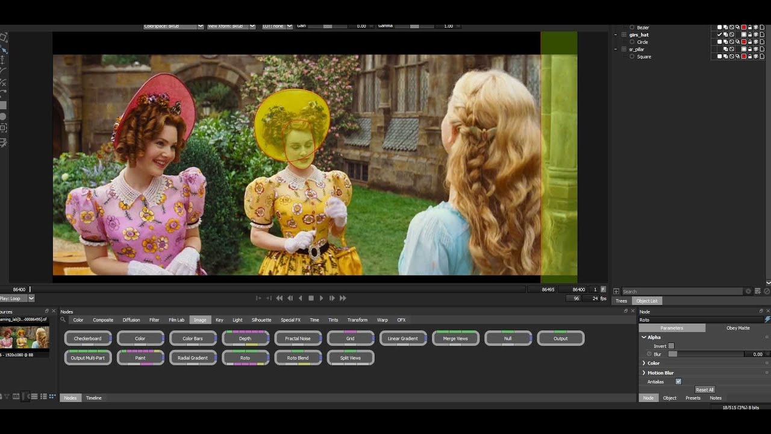This screenshot has width=771, height=434.
Task: Expand the Motion Blur parameter group
Action: [644, 373]
